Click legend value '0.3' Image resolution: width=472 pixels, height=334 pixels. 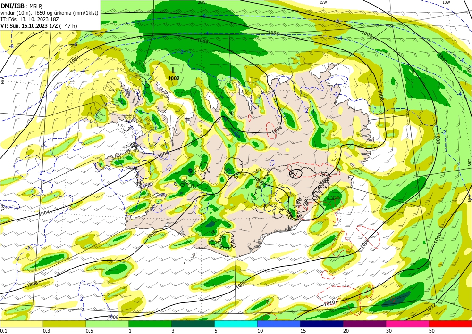[46, 331]
